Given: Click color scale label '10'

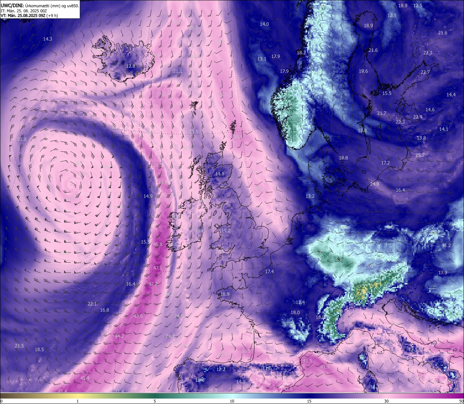Looking at the screenshot, I should click(232, 401).
